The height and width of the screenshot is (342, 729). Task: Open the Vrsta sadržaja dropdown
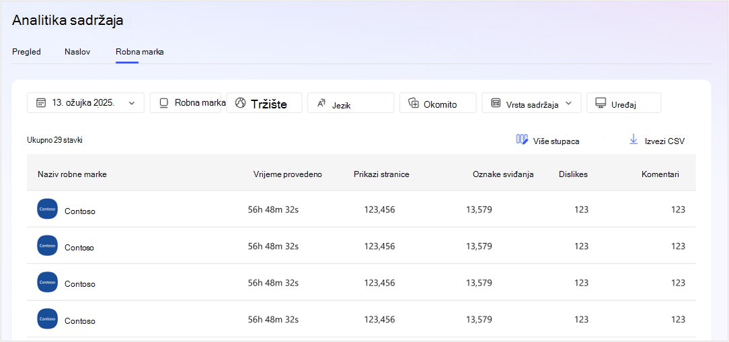point(531,103)
